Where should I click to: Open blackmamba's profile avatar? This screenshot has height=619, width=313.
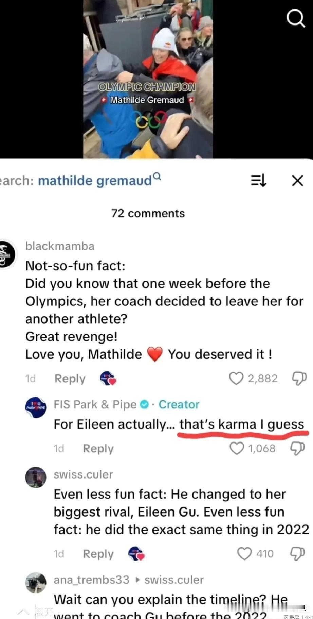[6, 254]
